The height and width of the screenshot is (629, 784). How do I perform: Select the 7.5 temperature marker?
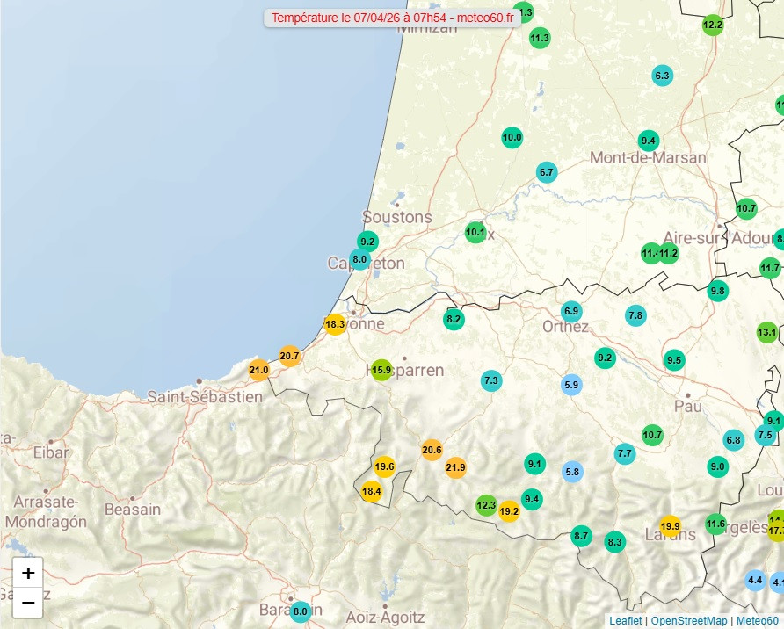pyautogui.click(x=765, y=435)
